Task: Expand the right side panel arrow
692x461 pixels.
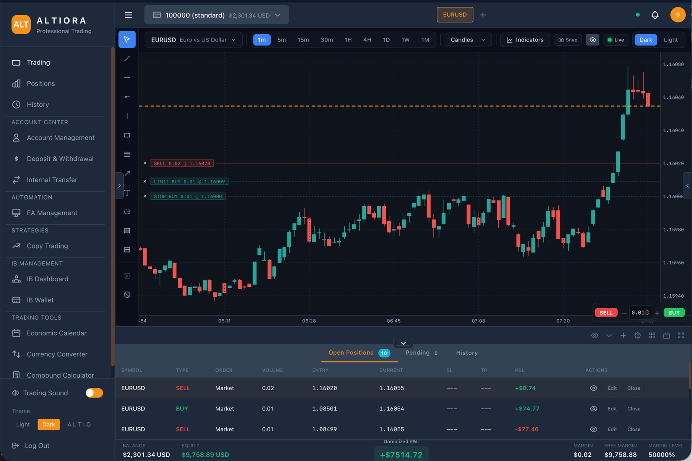Action: tap(687, 186)
